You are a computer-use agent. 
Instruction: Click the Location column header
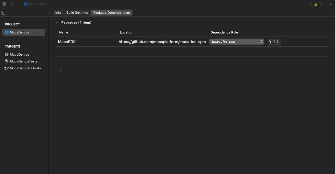127,32
